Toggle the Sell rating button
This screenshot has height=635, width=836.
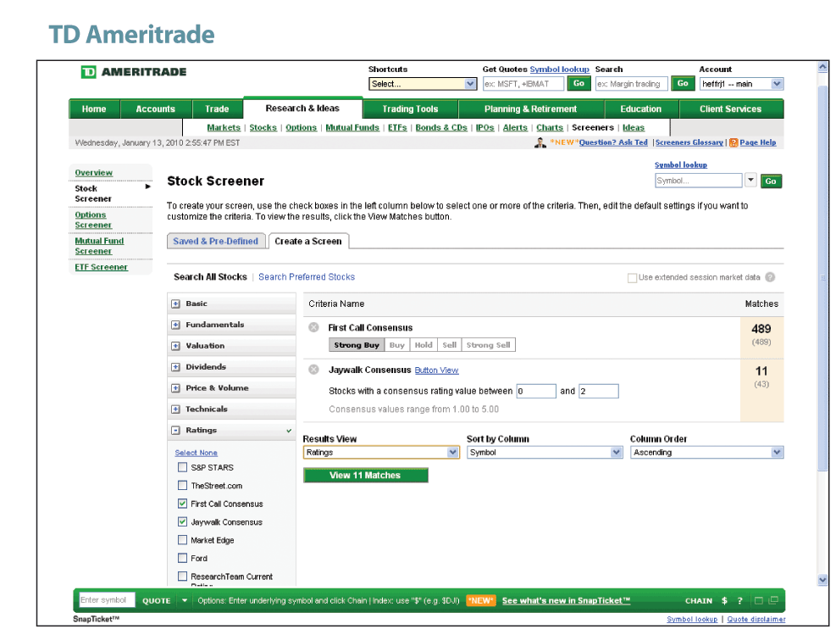(x=450, y=345)
